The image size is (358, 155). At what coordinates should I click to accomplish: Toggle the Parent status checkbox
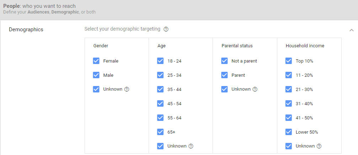pyautogui.click(x=224, y=75)
